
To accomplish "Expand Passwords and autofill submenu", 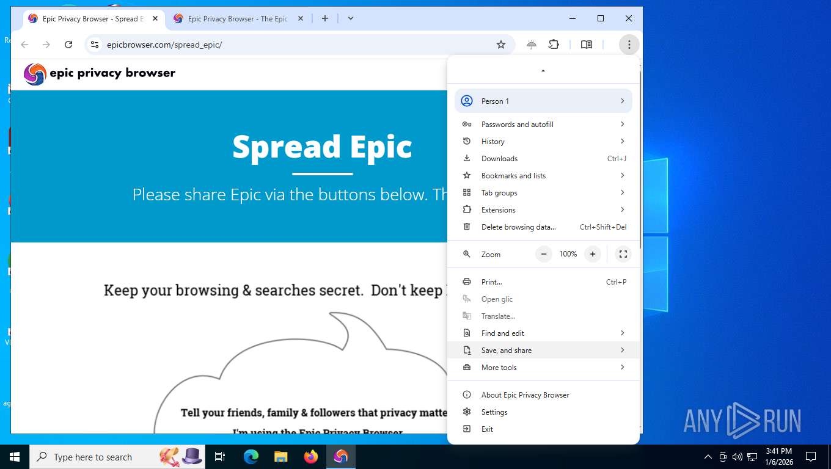I will coord(543,124).
